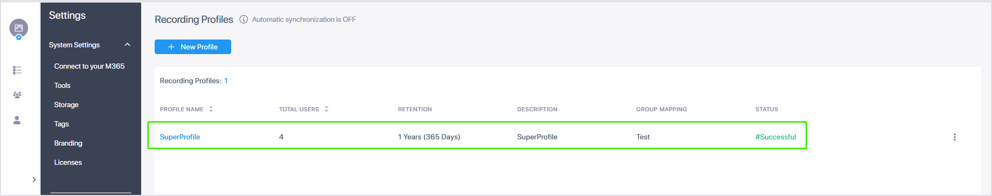Open the list view icon in left rail
This screenshot has height=196, width=992.
point(17,70)
